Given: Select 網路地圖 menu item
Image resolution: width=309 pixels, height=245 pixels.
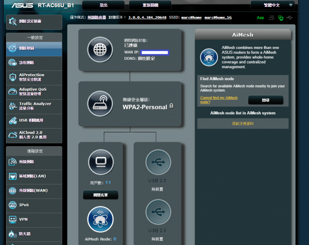Looking at the screenshot, I should coord(34,49).
